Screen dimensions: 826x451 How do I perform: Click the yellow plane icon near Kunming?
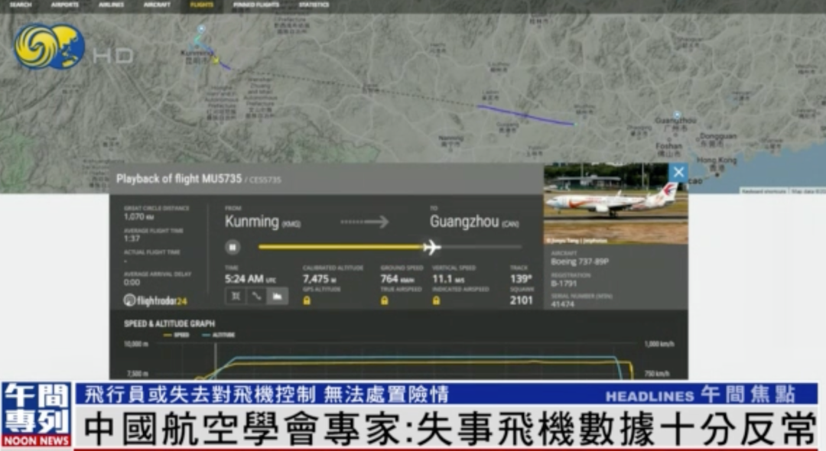point(216,60)
